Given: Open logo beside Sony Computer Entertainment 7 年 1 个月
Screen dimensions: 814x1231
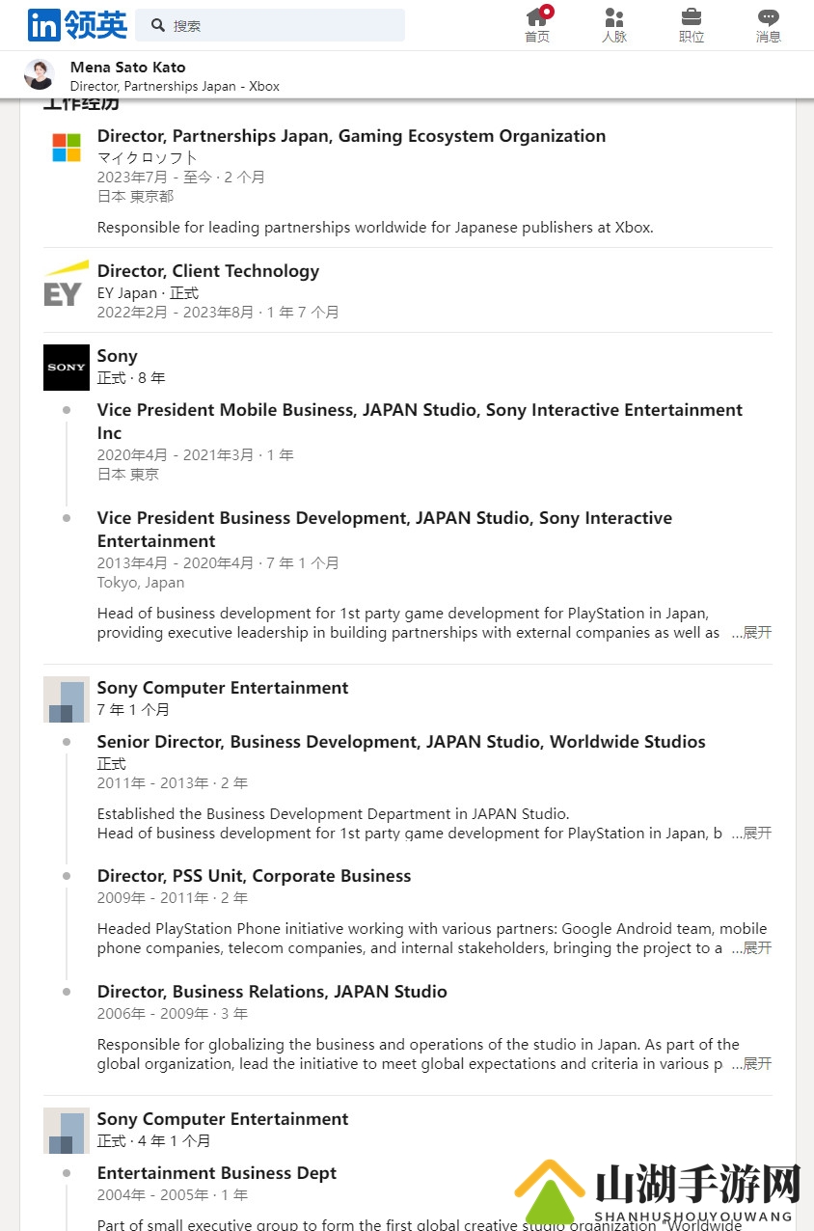Looking at the screenshot, I should pos(67,699).
